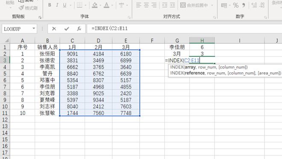The height and width of the screenshot is (159, 282).
Task: Click the Select All corner triangle
Action: pyautogui.click(x=6, y=40)
